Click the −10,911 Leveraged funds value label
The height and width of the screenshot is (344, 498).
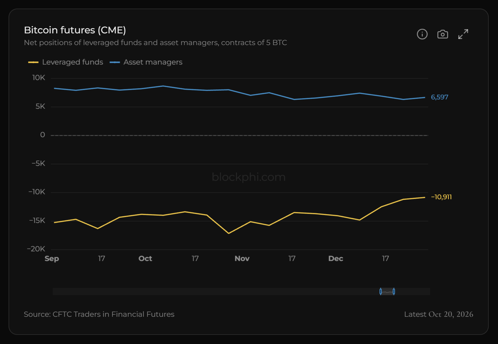click(x=441, y=197)
